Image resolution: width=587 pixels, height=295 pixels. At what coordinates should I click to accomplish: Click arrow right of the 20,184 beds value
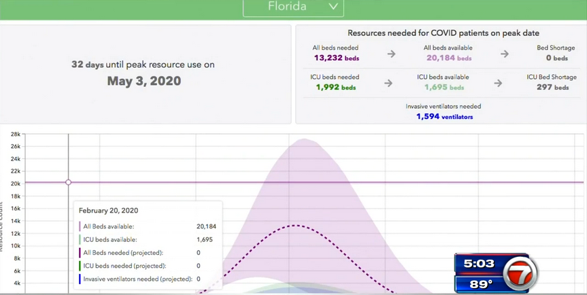(504, 54)
